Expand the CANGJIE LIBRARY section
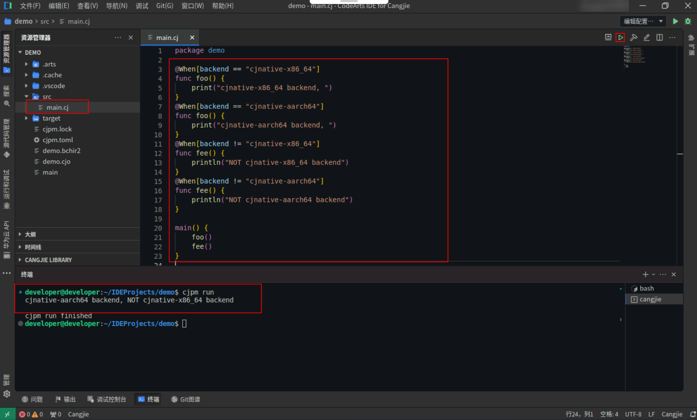The image size is (697, 420). click(x=48, y=260)
